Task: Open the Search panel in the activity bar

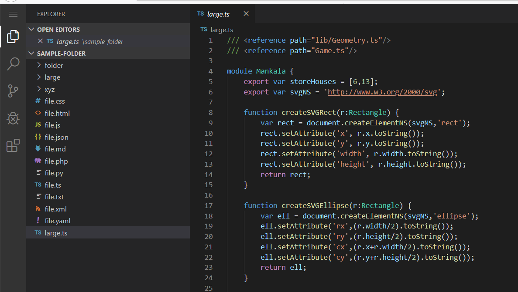Action: pos(13,64)
